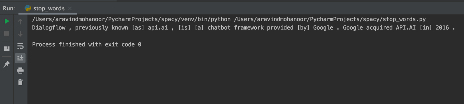Select the stop_words run tab
Viewport: 464px width, 104px height.
[x=48, y=8]
